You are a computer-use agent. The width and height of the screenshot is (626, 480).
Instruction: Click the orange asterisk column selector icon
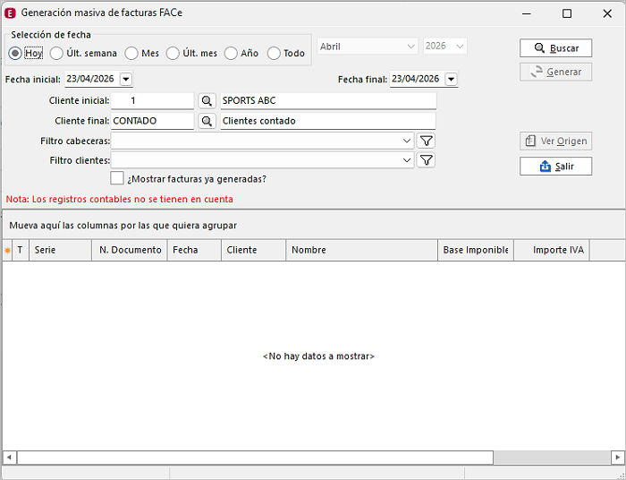7,250
